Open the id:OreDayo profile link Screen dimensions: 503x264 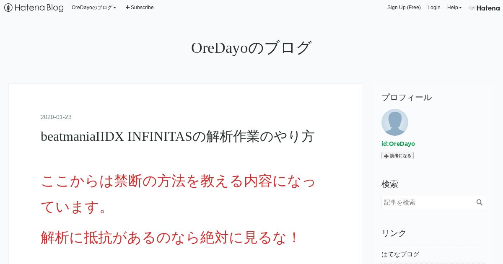pos(398,144)
